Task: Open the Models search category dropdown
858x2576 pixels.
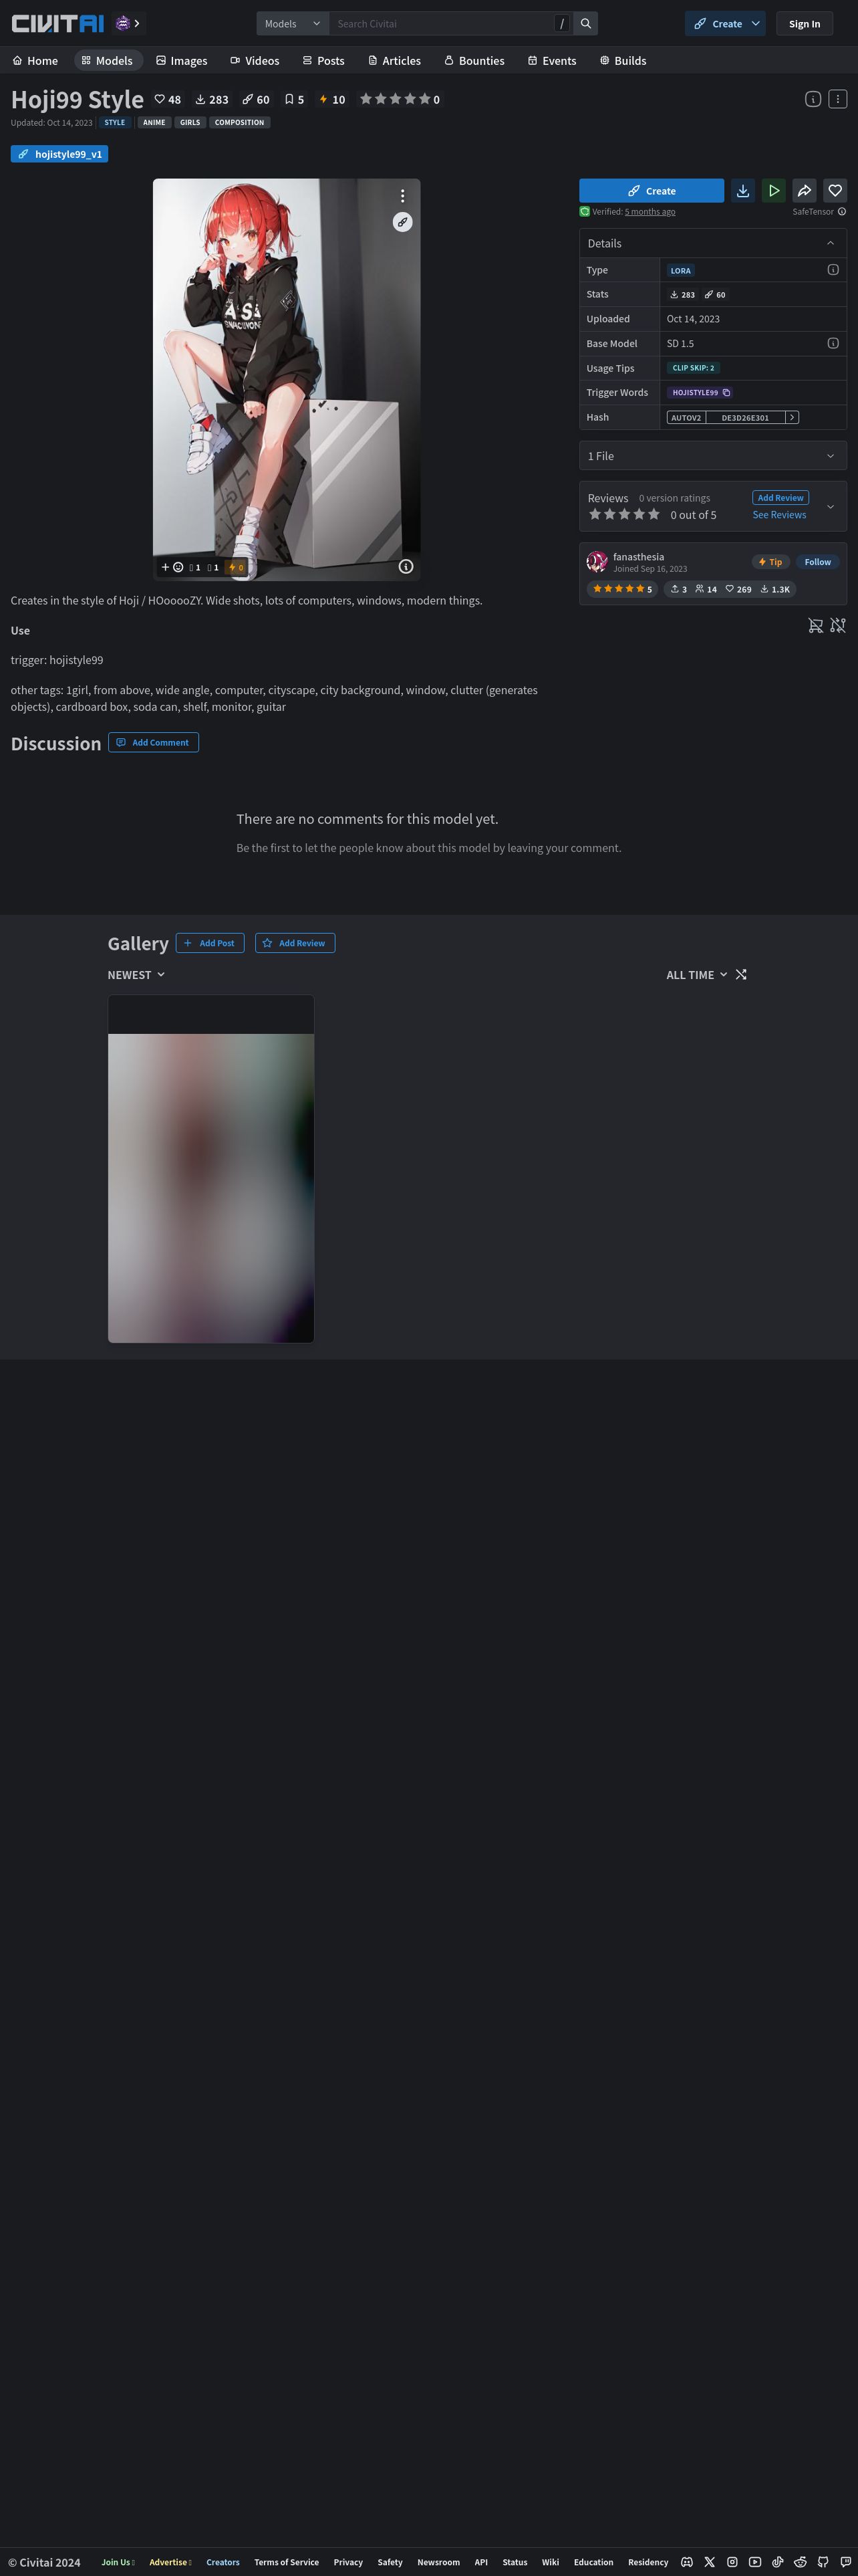Action: (293, 23)
